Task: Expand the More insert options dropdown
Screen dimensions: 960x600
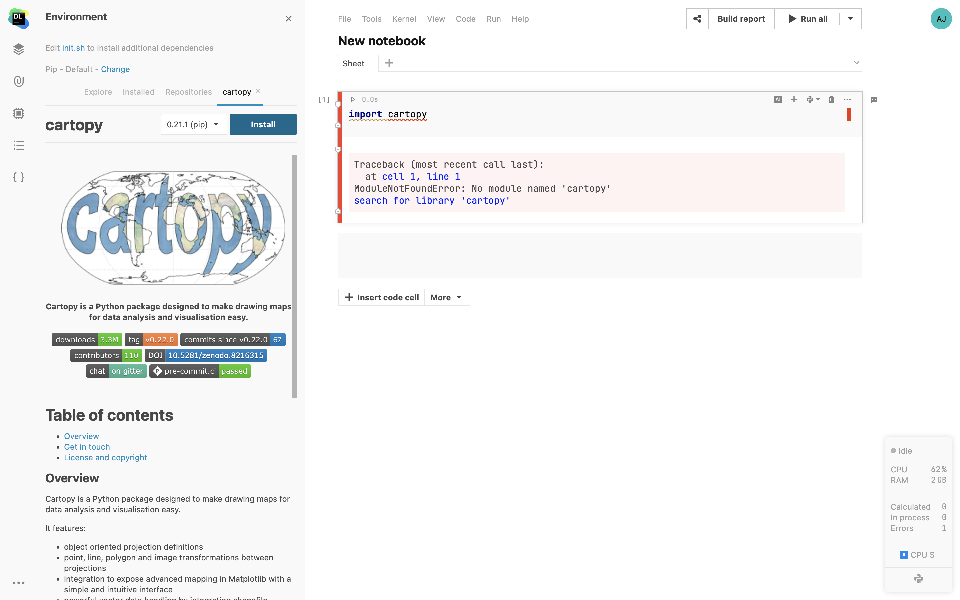Action: click(x=447, y=297)
